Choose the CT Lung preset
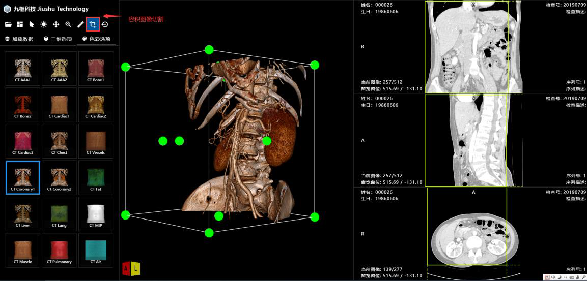The image size is (587, 281). [x=59, y=214]
